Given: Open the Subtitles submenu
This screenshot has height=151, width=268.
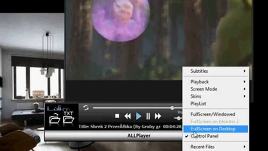Looking at the screenshot, I should point(216,71).
